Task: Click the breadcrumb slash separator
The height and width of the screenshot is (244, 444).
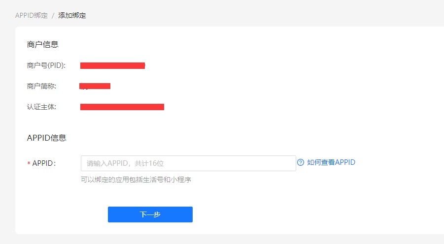Action: pyautogui.click(x=53, y=15)
